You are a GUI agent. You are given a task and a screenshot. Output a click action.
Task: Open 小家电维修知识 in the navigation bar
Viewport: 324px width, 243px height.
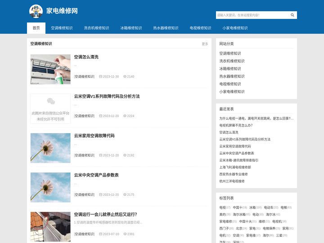235,28
